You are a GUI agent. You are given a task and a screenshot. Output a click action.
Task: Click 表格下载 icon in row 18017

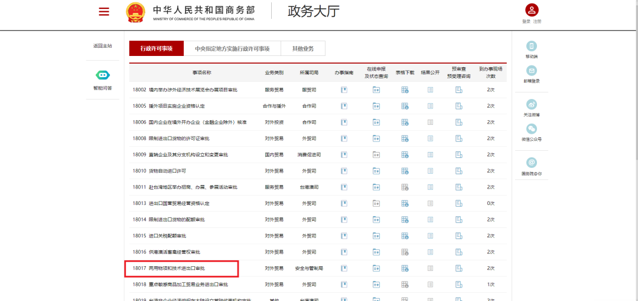click(x=405, y=268)
